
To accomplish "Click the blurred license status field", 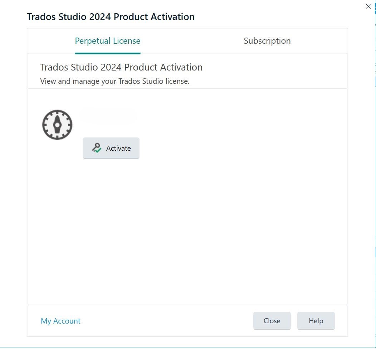I will point(108,116).
